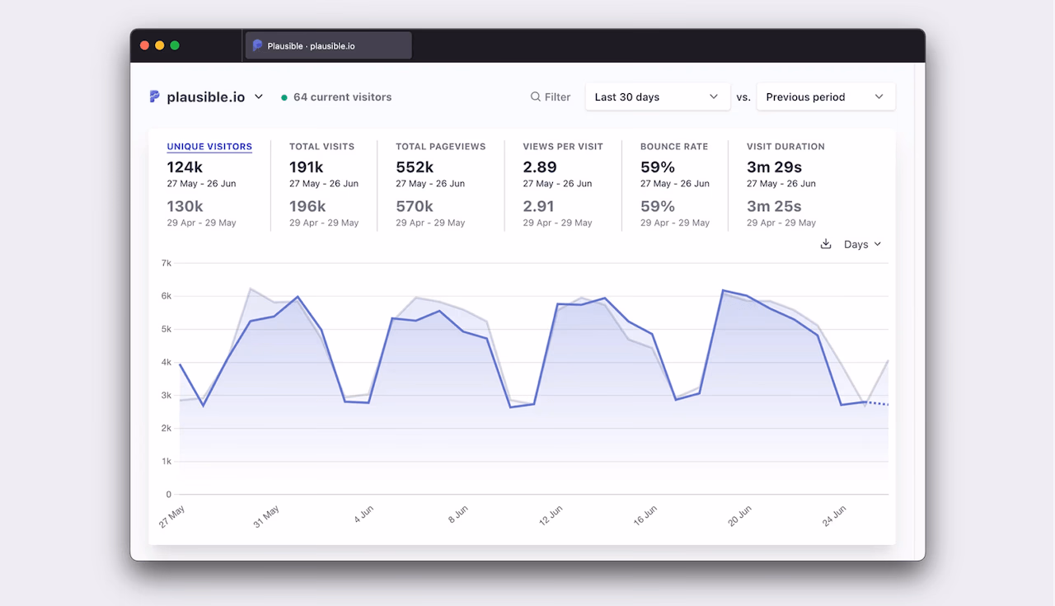The width and height of the screenshot is (1055, 606).
Task: Click the 130k previous period visitors value
Action: 185,206
